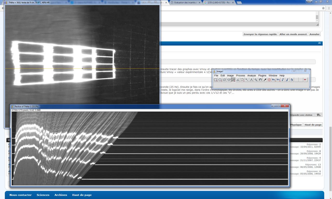The width and height of the screenshot is (332, 199).
Task: Select the Color picker eyedropper tool
Action: click(265, 80)
